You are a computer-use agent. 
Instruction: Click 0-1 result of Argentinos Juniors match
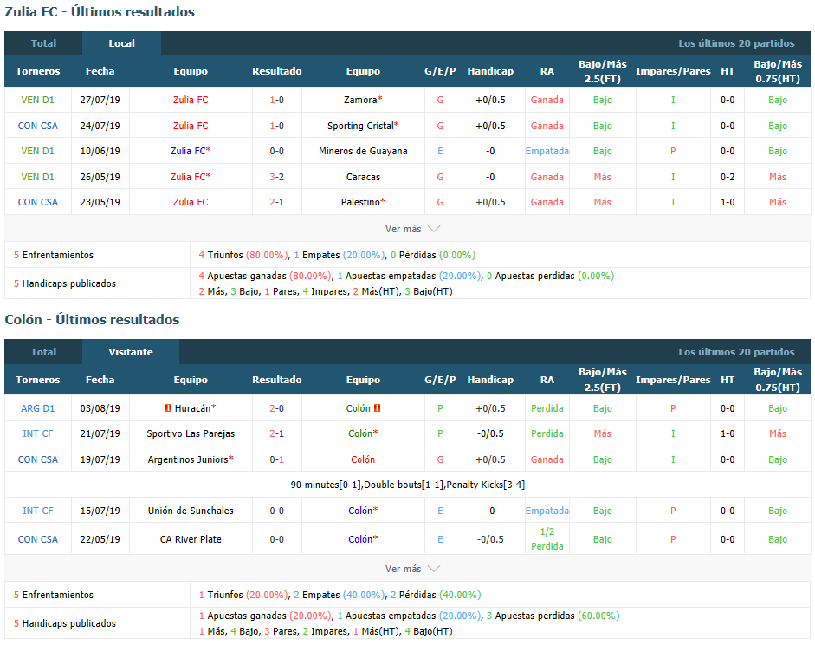(276, 459)
